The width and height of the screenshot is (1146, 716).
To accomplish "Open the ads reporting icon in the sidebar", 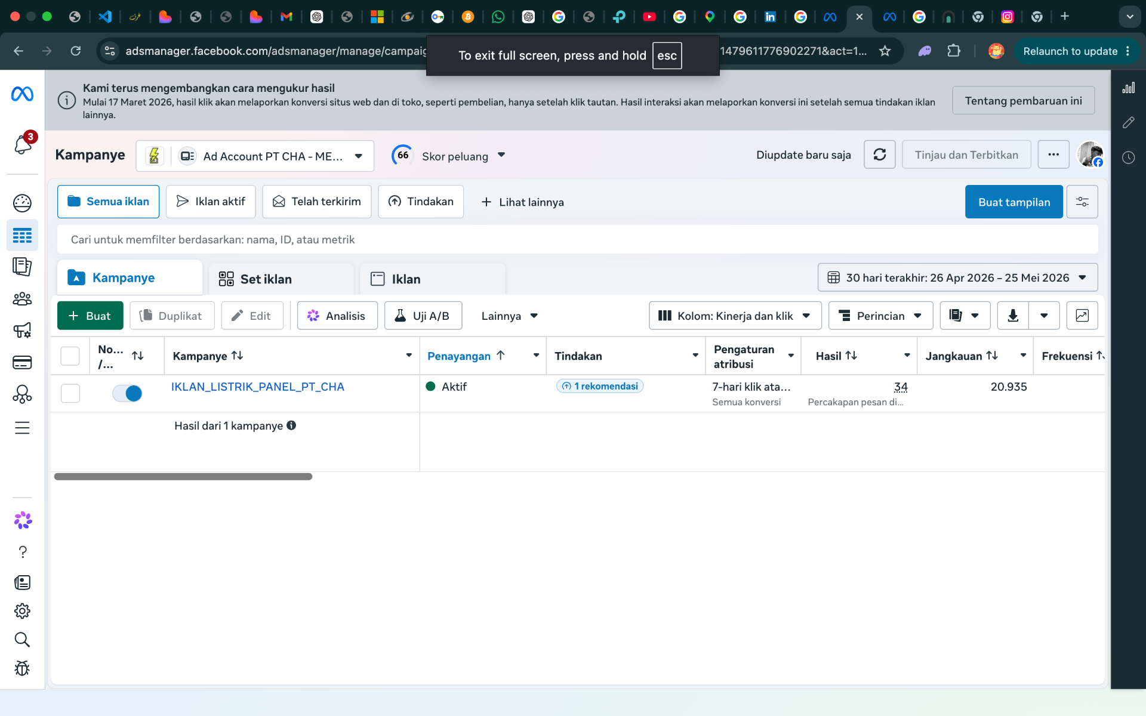I will [x=22, y=267].
